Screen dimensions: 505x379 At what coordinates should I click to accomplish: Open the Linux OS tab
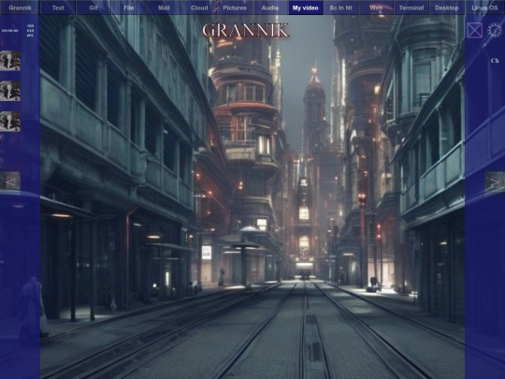coord(484,7)
